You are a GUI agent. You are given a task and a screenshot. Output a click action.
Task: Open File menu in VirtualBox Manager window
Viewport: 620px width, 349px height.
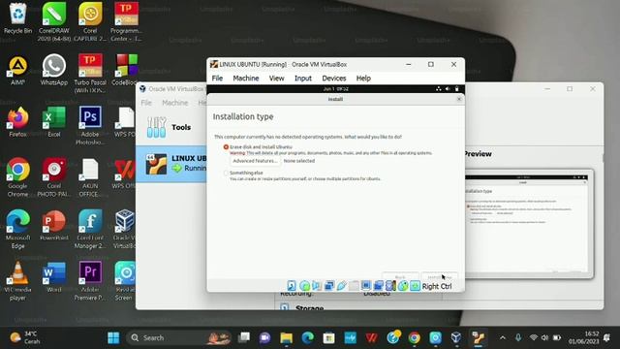[146, 103]
